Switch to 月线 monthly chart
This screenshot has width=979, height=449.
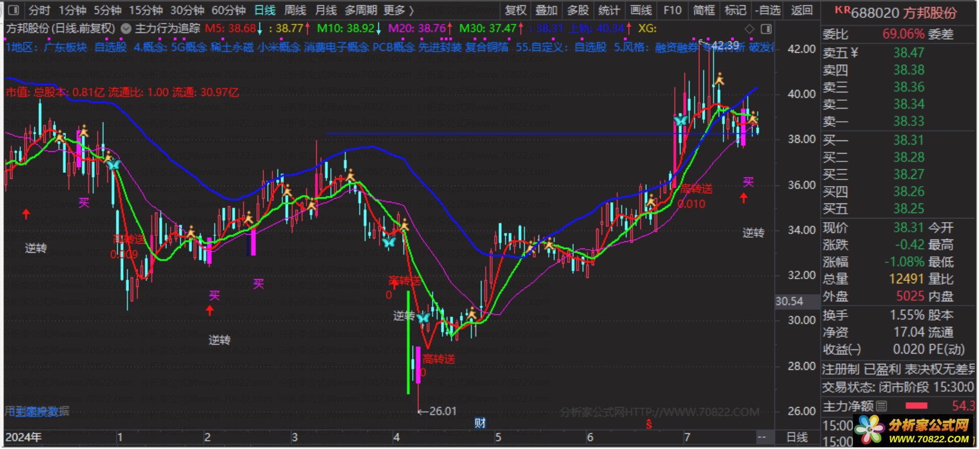click(326, 10)
